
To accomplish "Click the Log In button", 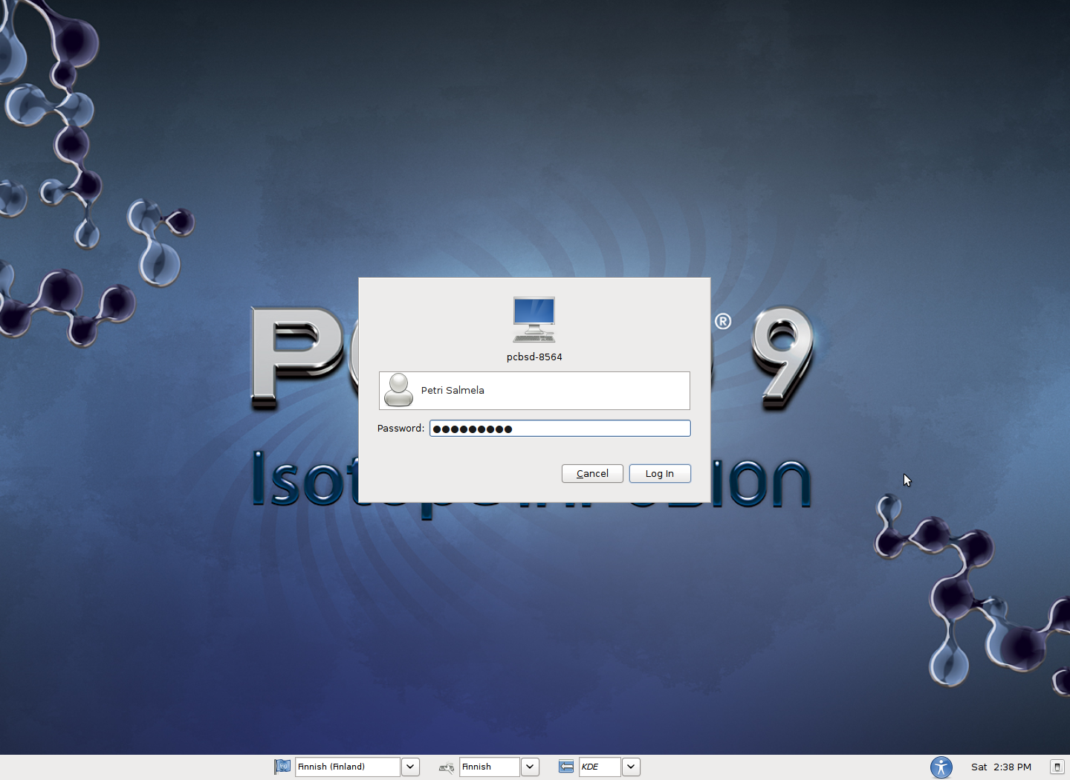I will (x=660, y=473).
